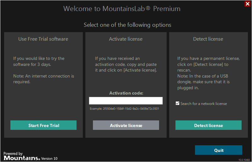Uncheck the network license search checkbox

[178, 103]
